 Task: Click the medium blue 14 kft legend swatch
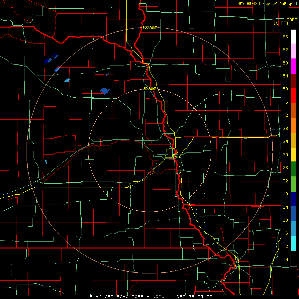pos(293,214)
